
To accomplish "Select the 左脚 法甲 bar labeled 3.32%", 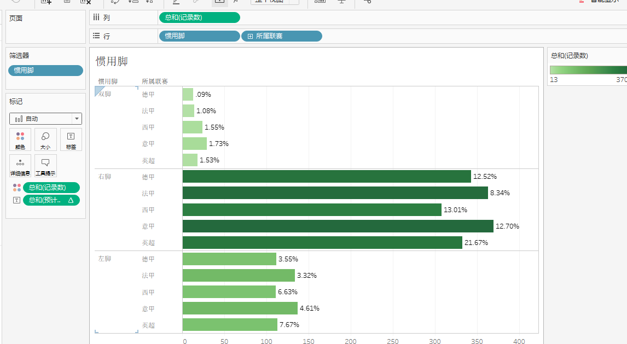I will tap(239, 275).
